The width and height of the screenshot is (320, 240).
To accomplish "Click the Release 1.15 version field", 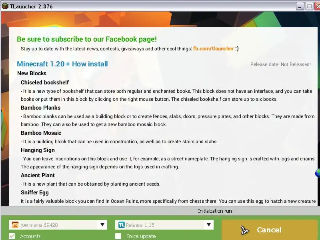I will (x=164, y=225).
